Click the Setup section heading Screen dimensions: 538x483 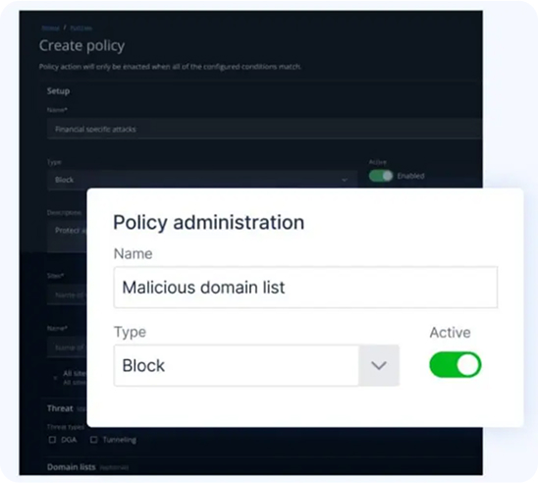(x=58, y=91)
